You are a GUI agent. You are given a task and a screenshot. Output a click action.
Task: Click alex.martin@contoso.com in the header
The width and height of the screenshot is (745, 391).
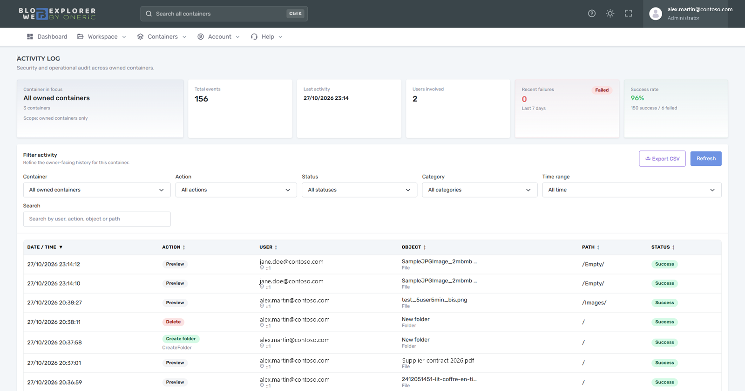(700, 9)
